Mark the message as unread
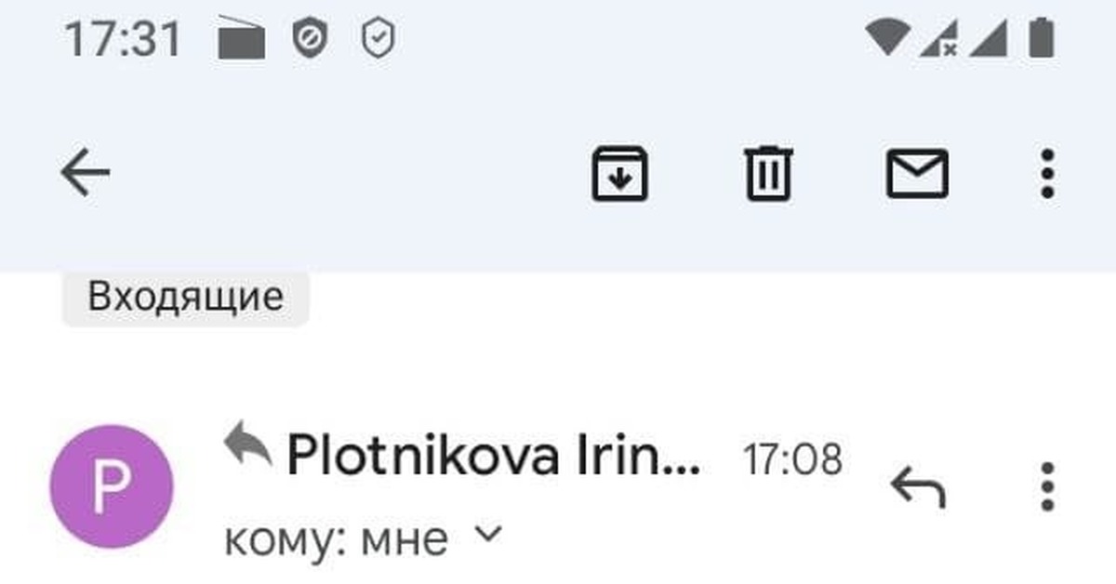This screenshot has height=584, width=1116. [917, 174]
